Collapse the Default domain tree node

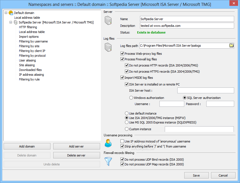6,13
